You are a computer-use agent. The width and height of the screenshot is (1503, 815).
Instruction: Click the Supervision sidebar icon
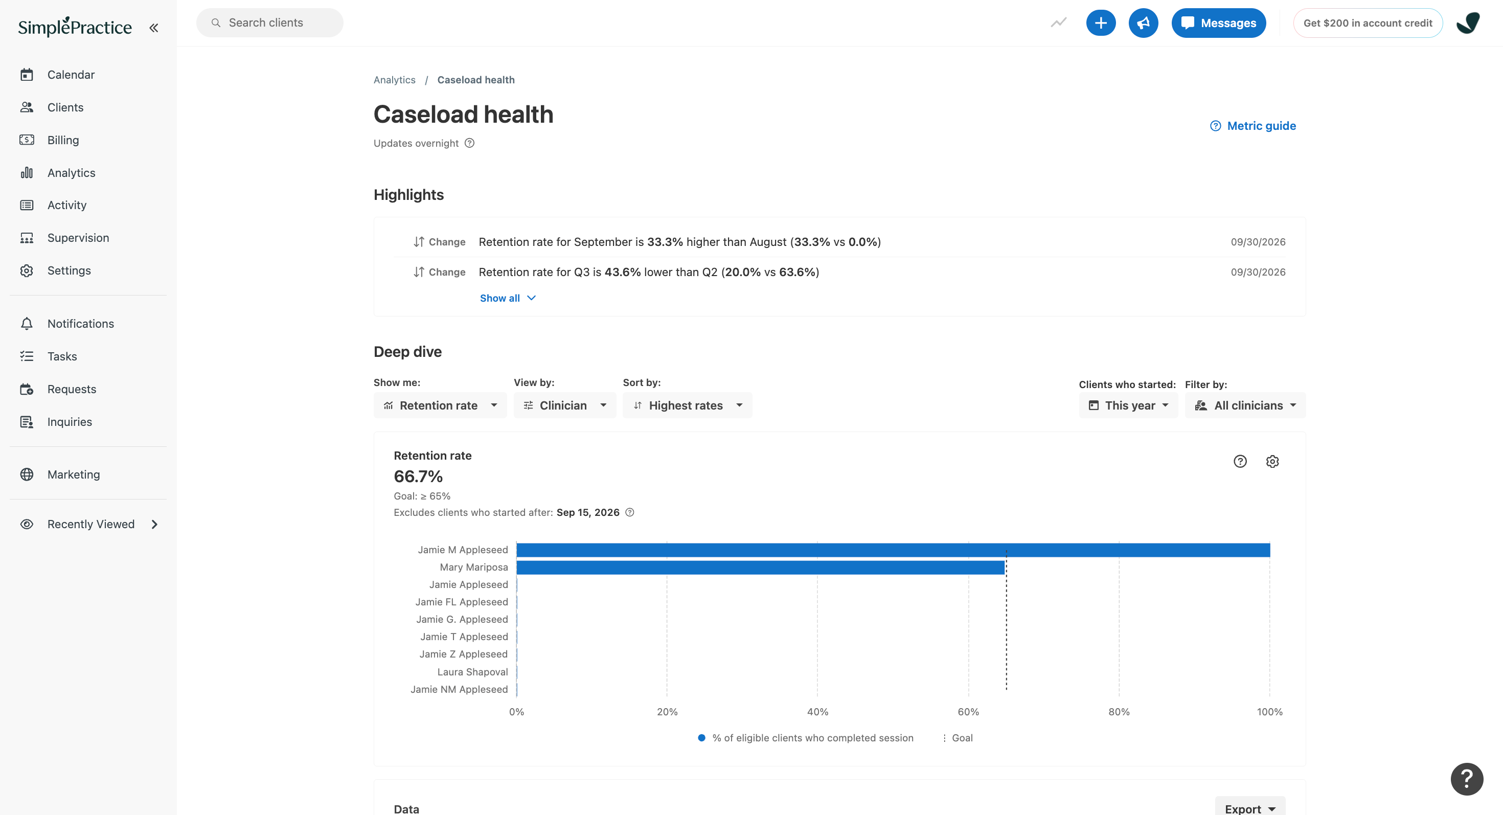[x=27, y=238]
